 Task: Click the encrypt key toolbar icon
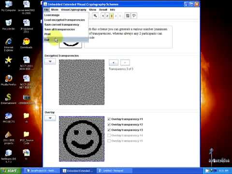(95, 16)
